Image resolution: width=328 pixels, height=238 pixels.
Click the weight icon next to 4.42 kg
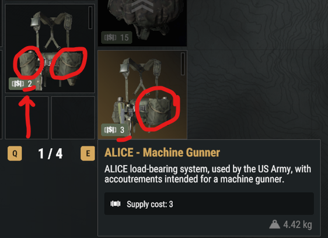[x=274, y=225]
